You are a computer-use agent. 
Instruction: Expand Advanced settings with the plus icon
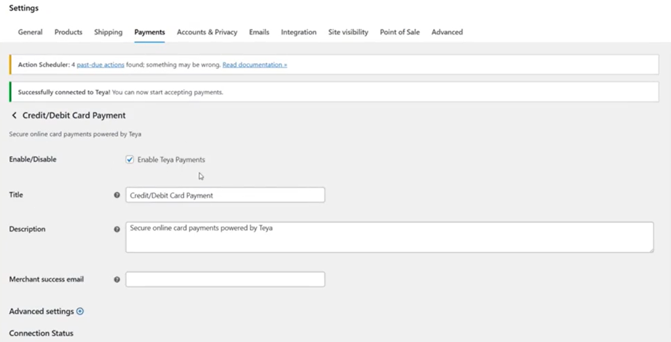pos(80,311)
